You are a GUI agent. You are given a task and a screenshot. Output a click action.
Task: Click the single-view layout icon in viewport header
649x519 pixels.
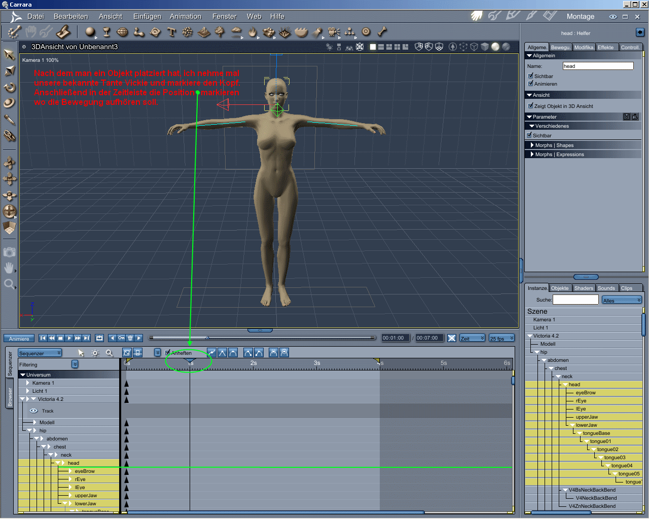pyautogui.click(x=373, y=47)
